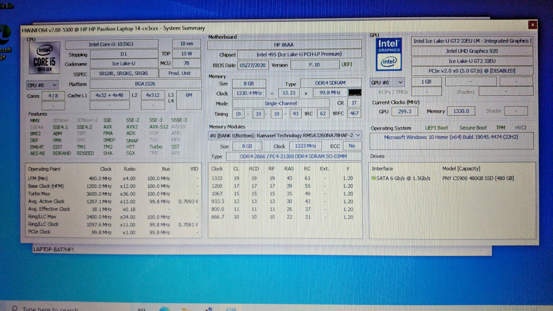The image size is (553, 311).
Task: Click the memory Mode field Single-Channel
Action: click(281, 103)
